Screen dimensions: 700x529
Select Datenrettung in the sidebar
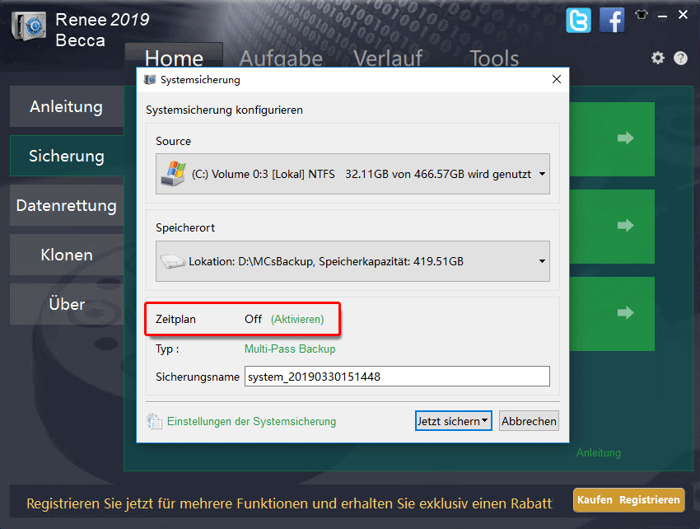pos(67,205)
